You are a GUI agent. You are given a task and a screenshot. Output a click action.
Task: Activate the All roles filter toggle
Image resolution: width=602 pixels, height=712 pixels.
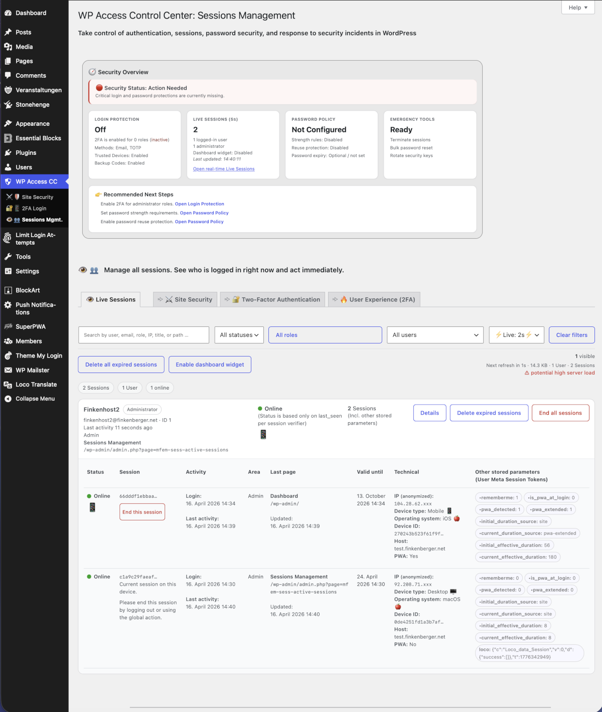click(x=325, y=335)
